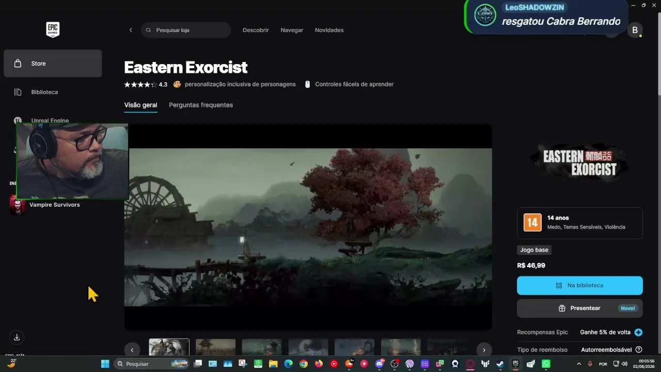Click the Epic Rewards plus icon
The width and height of the screenshot is (661, 372).
tap(639, 332)
